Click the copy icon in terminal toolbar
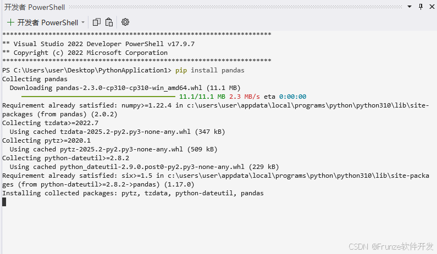The width and height of the screenshot is (437, 254). (x=96, y=22)
